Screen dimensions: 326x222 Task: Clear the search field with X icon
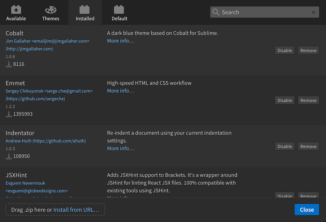(x=313, y=12)
